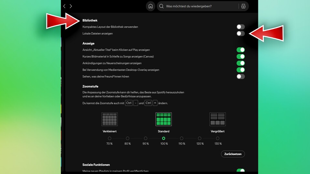Click the first 'Ctrl' key hint before minus

pyautogui.click(x=129, y=103)
